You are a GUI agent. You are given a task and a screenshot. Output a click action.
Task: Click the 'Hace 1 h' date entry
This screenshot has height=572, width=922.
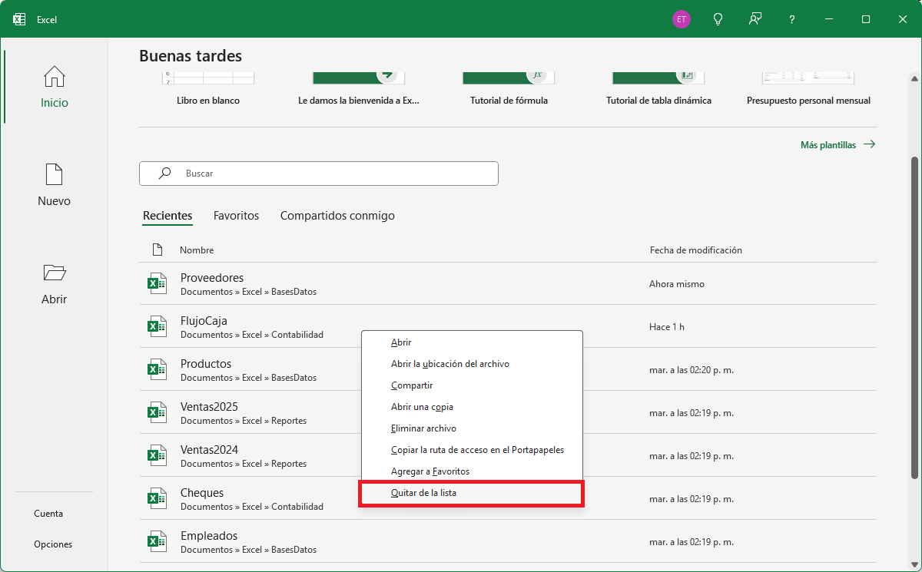pyautogui.click(x=667, y=327)
